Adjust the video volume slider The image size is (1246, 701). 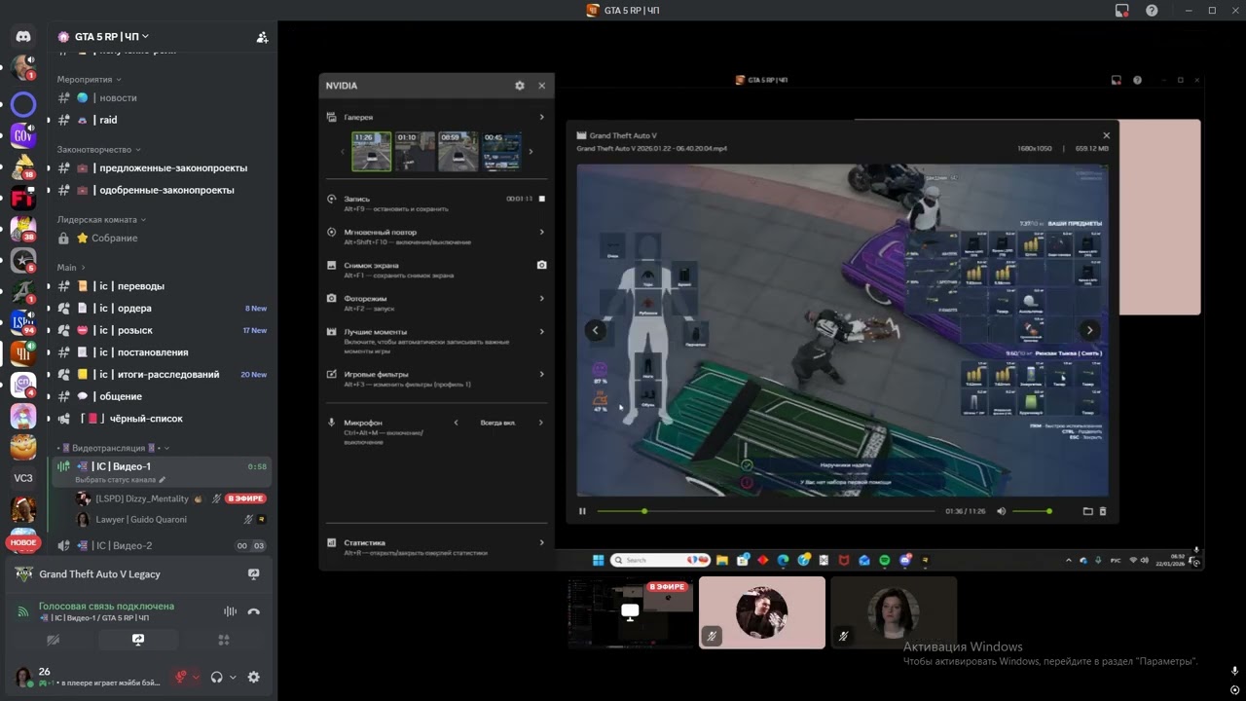click(x=1032, y=511)
